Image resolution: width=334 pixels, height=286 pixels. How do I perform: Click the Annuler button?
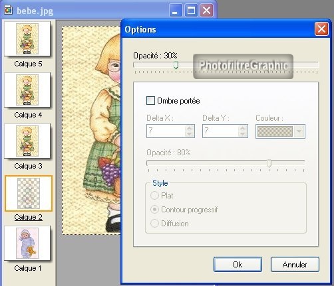pos(295,265)
